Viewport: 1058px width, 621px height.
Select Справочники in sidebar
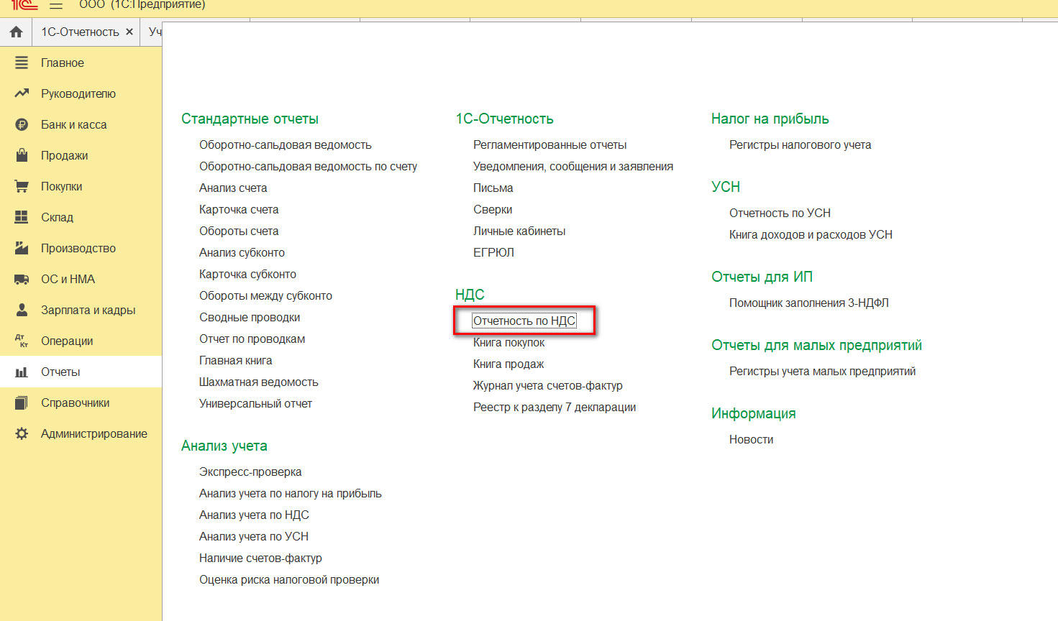pyautogui.click(x=75, y=402)
